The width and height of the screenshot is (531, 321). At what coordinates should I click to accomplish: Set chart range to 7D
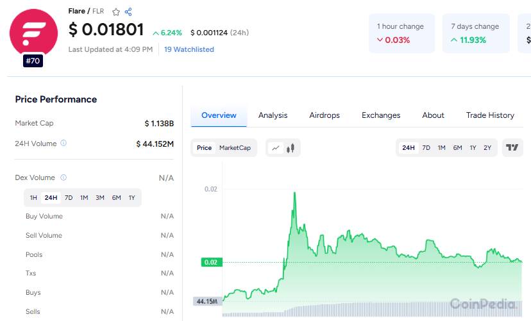[x=426, y=148]
